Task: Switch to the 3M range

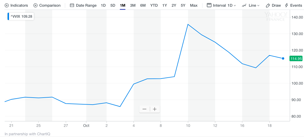Action: (133, 6)
